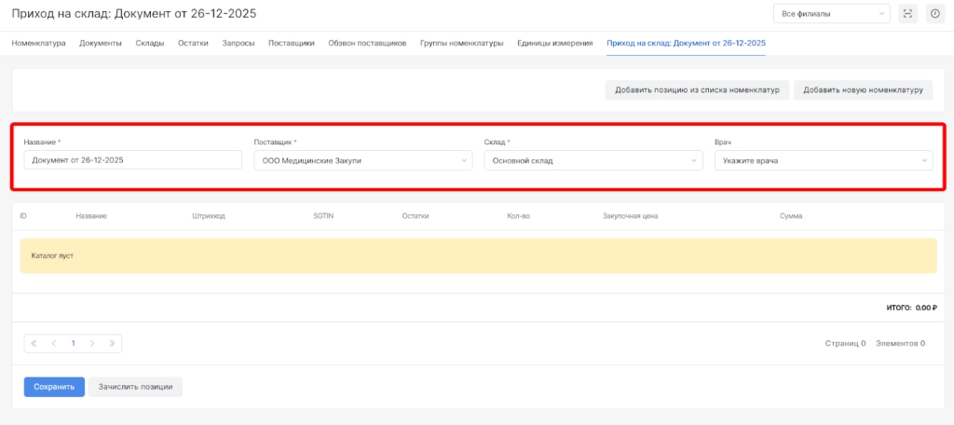Select the Поставщики tab
This screenshot has width=954, height=425.
click(291, 43)
